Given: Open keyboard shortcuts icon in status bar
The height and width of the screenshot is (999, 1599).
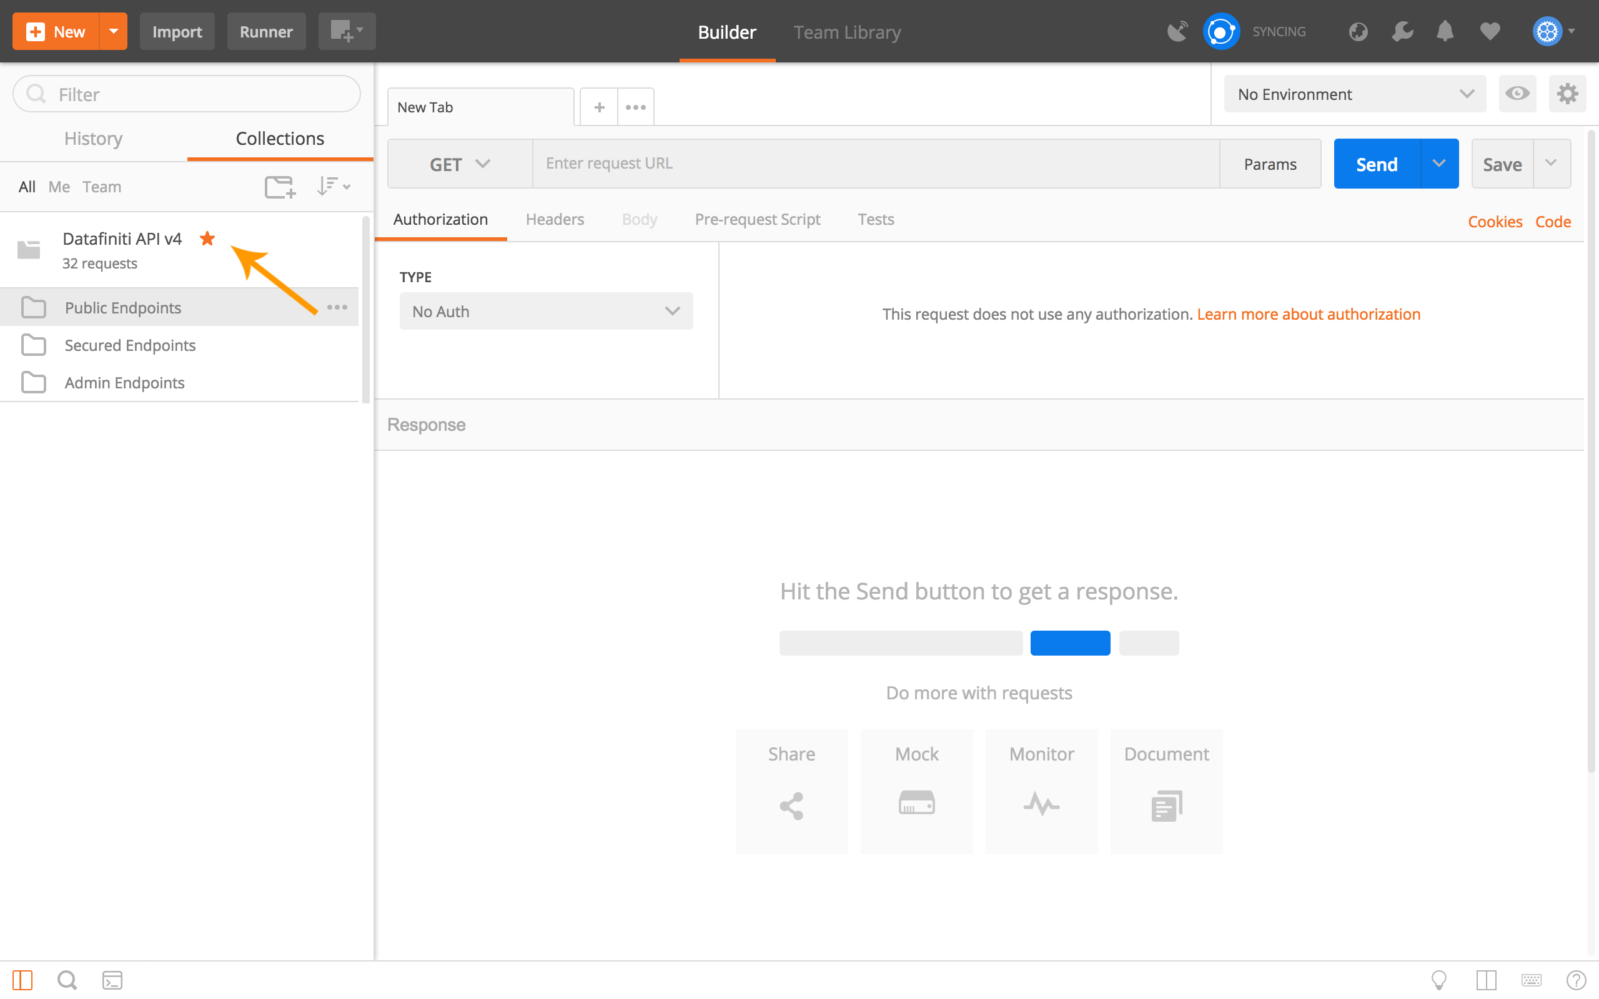Looking at the screenshot, I should pos(1531,980).
